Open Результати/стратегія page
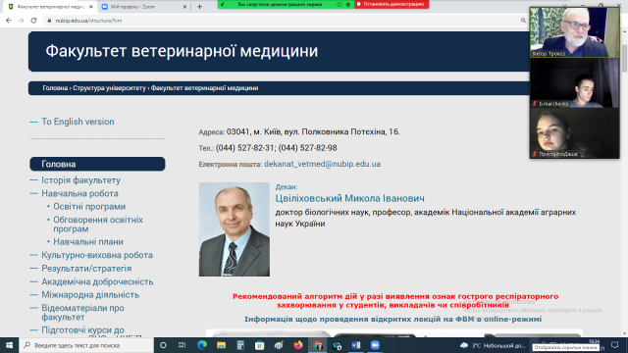This screenshot has width=628, height=353. pyautogui.click(x=86, y=269)
